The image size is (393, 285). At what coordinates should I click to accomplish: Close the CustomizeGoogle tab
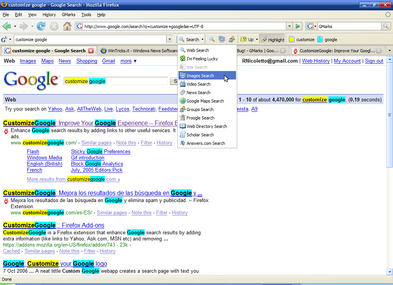coord(379,51)
